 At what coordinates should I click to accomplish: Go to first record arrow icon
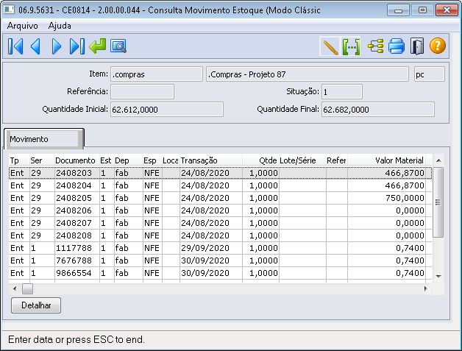pos(15,46)
